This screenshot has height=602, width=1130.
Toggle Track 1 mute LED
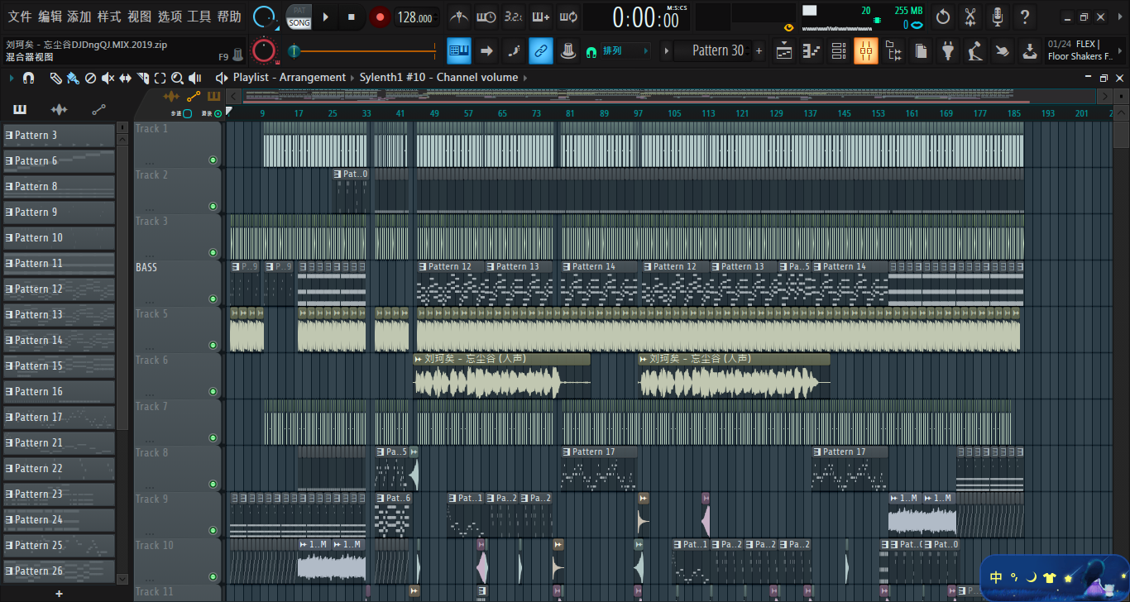point(213,160)
